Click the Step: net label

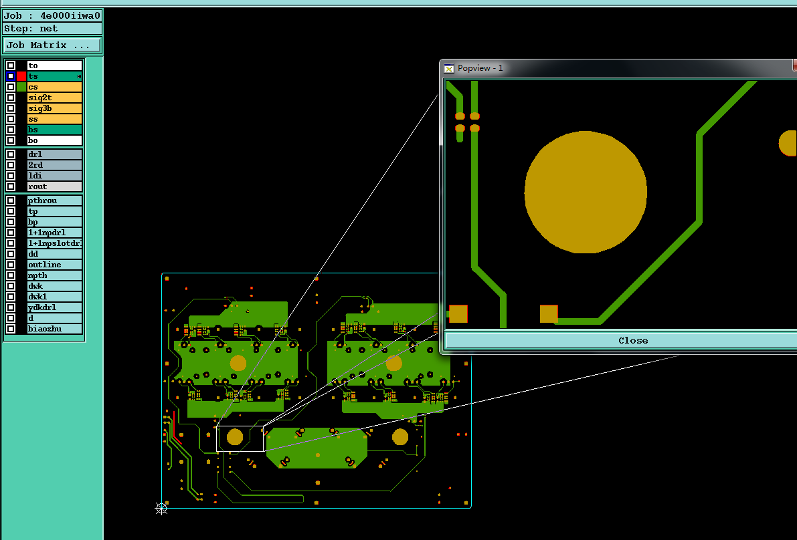[x=52, y=29]
